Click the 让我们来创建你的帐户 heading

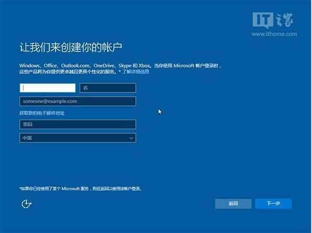[x=70, y=48]
